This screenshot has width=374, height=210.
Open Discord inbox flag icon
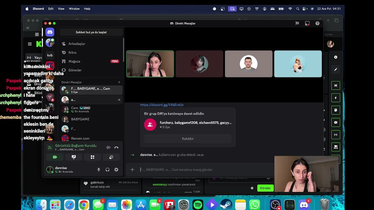pyautogui.click(x=297, y=23)
